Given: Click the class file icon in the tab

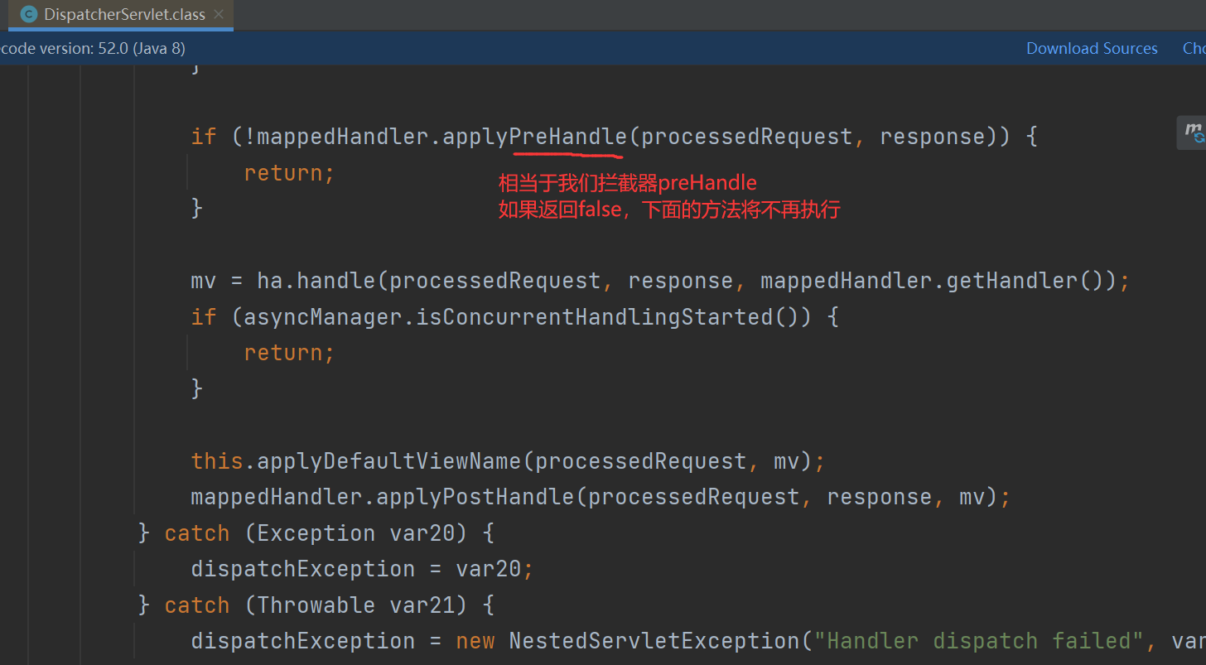Looking at the screenshot, I should point(28,14).
